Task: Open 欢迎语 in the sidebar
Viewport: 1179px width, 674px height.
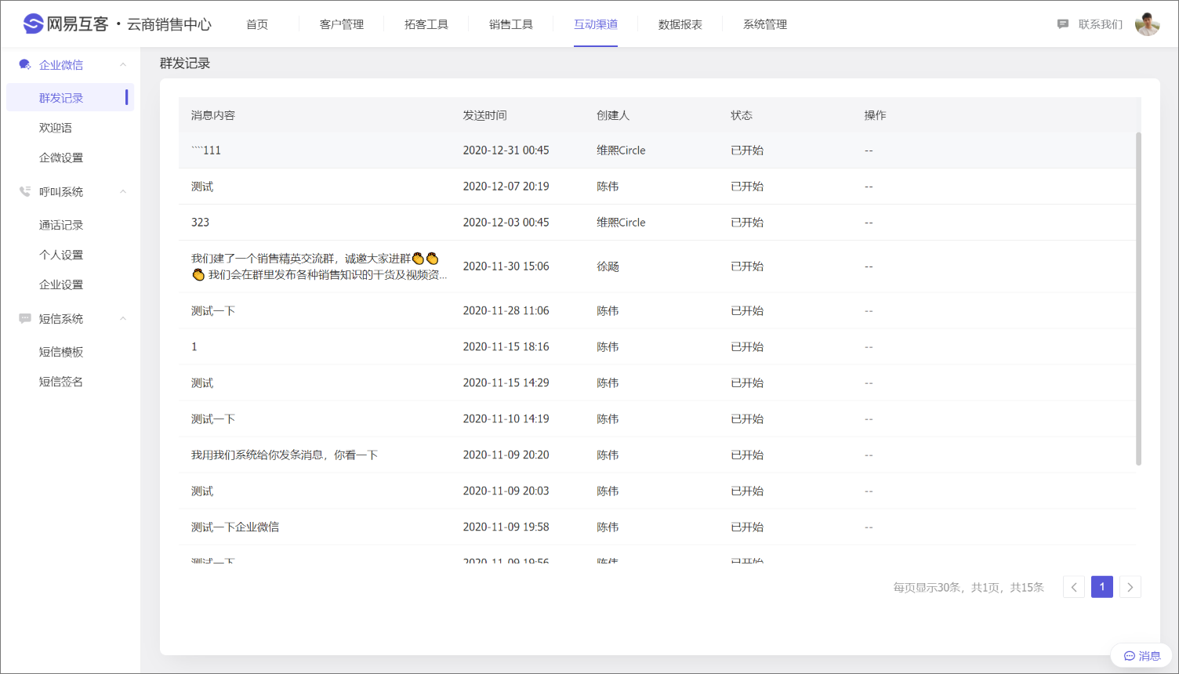Action: pyautogui.click(x=56, y=128)
